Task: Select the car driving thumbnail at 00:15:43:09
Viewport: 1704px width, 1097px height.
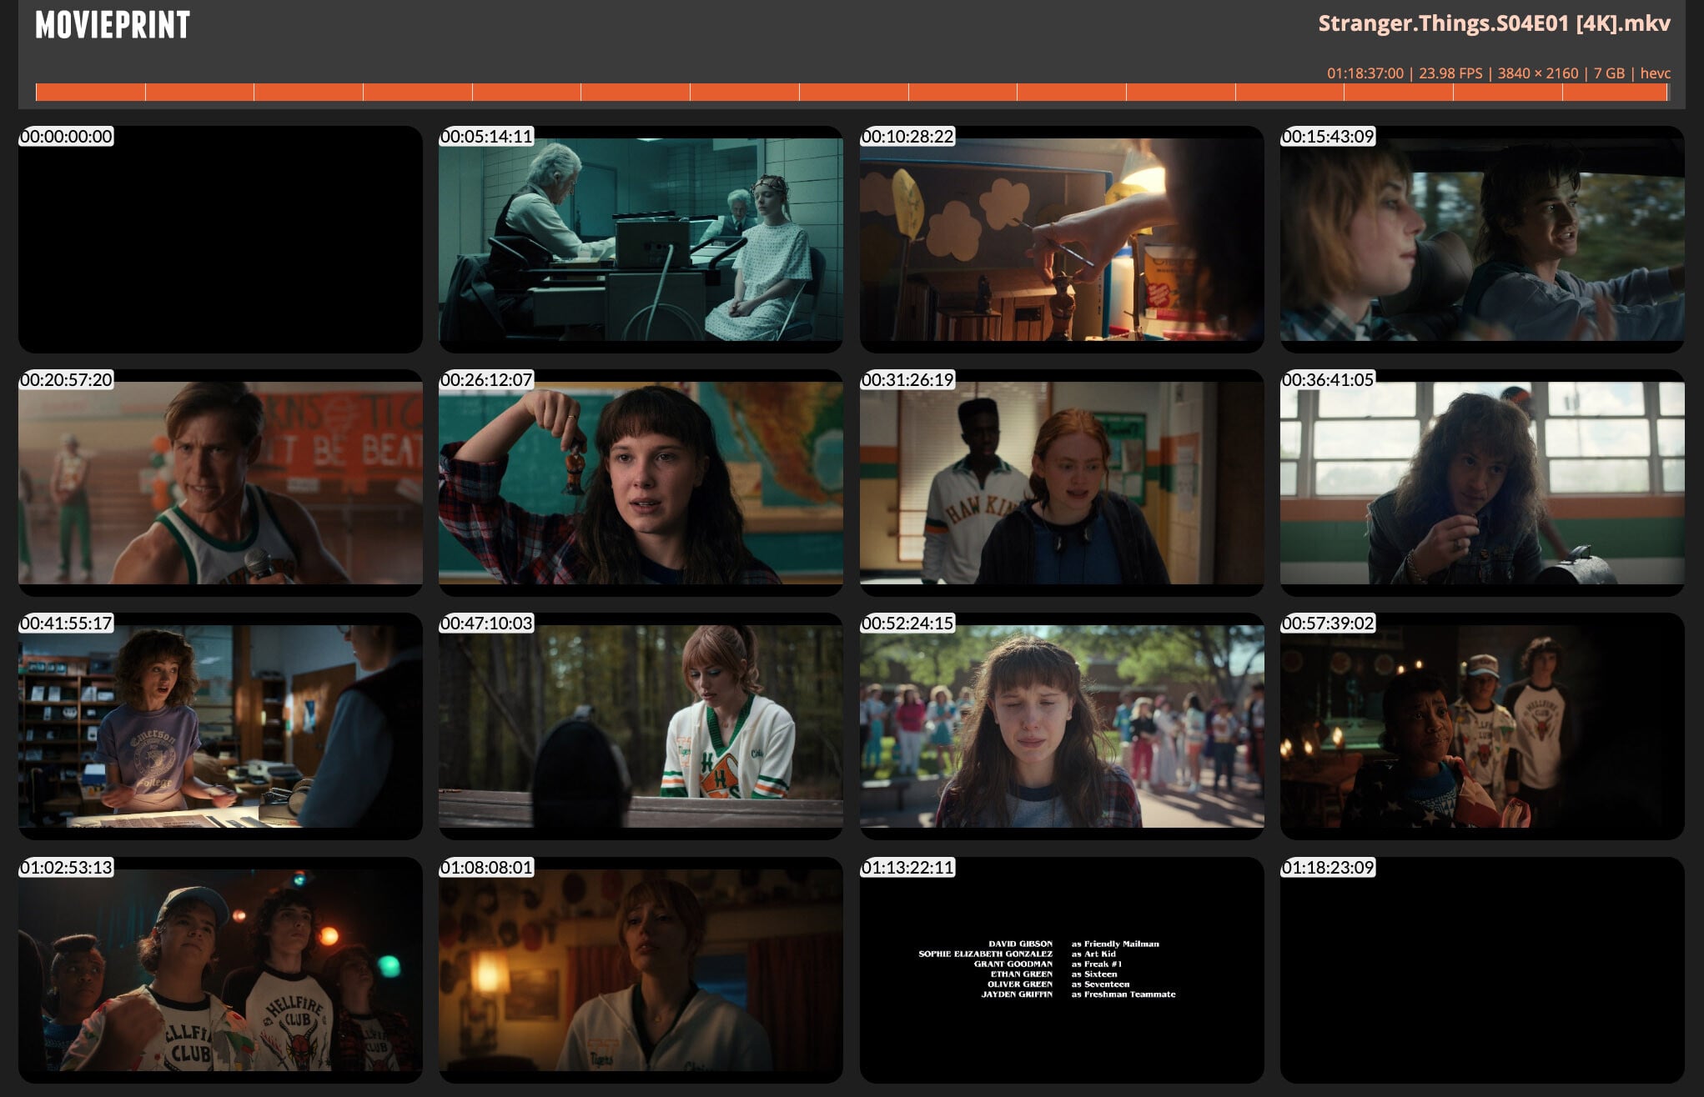Action: pos(1481,240)
